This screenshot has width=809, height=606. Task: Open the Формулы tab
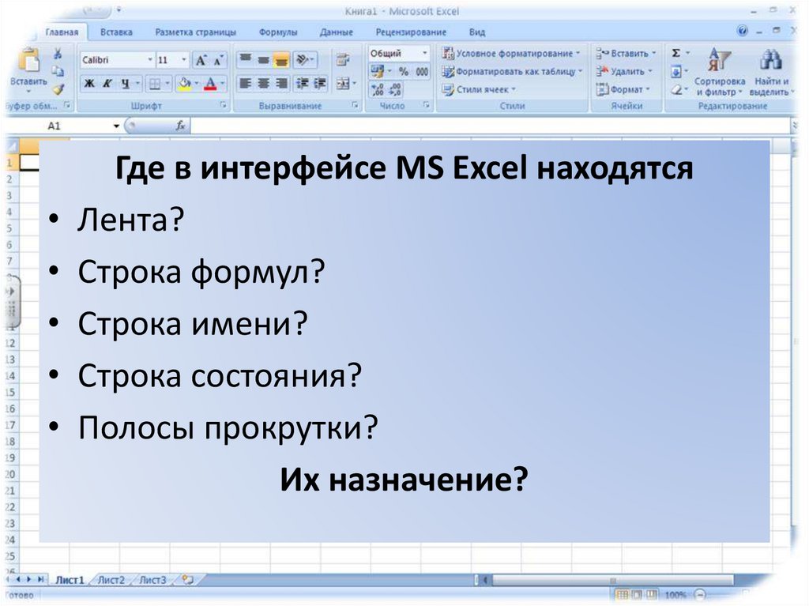tap(278, 32)
